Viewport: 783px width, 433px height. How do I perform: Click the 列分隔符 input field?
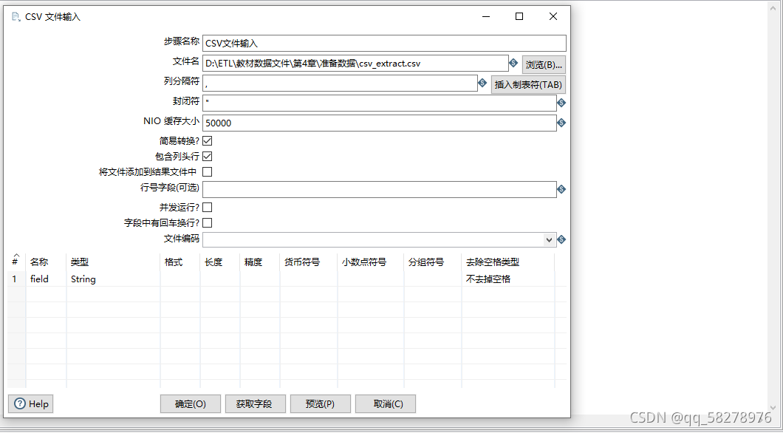click(340, 83)
